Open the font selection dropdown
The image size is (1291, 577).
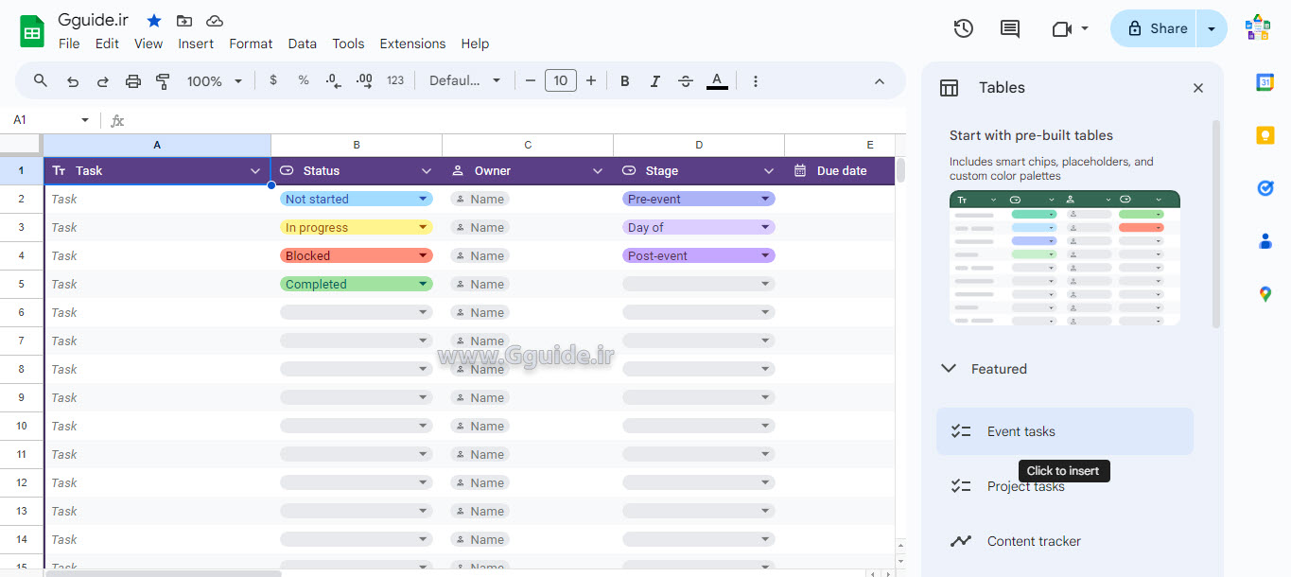pos(464,80)
